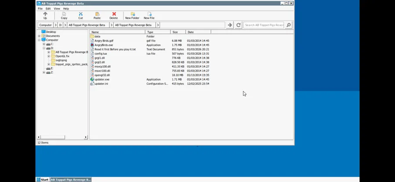The width and height of the screenshot is (395, 182).
Task: Open the Windows Start button
Action: click(x=42, y=179)
